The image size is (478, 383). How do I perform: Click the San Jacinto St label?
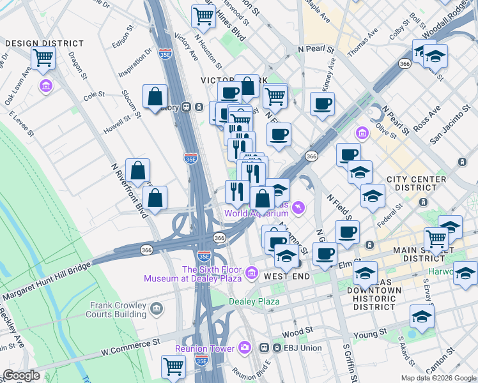451,124
